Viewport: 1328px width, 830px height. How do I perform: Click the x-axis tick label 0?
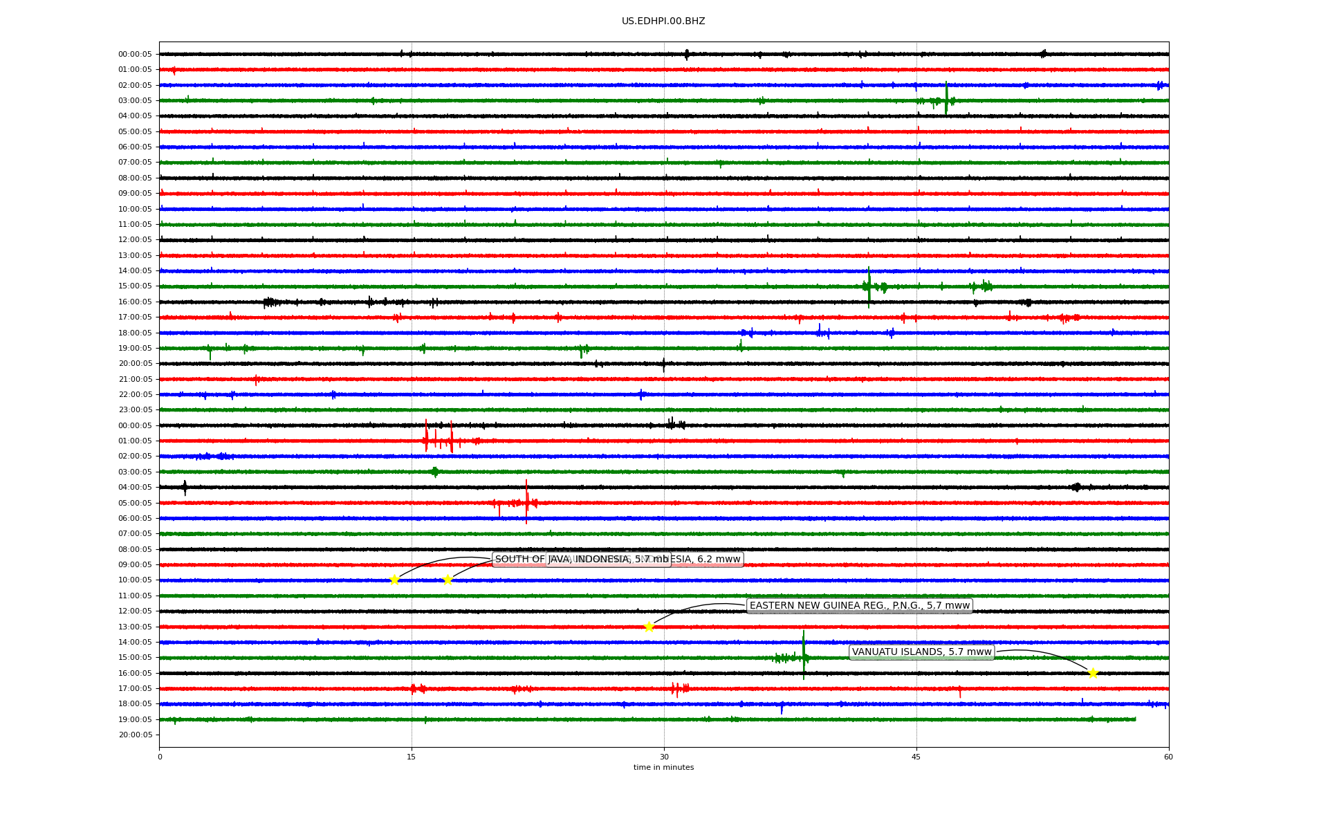coord(160,757)
